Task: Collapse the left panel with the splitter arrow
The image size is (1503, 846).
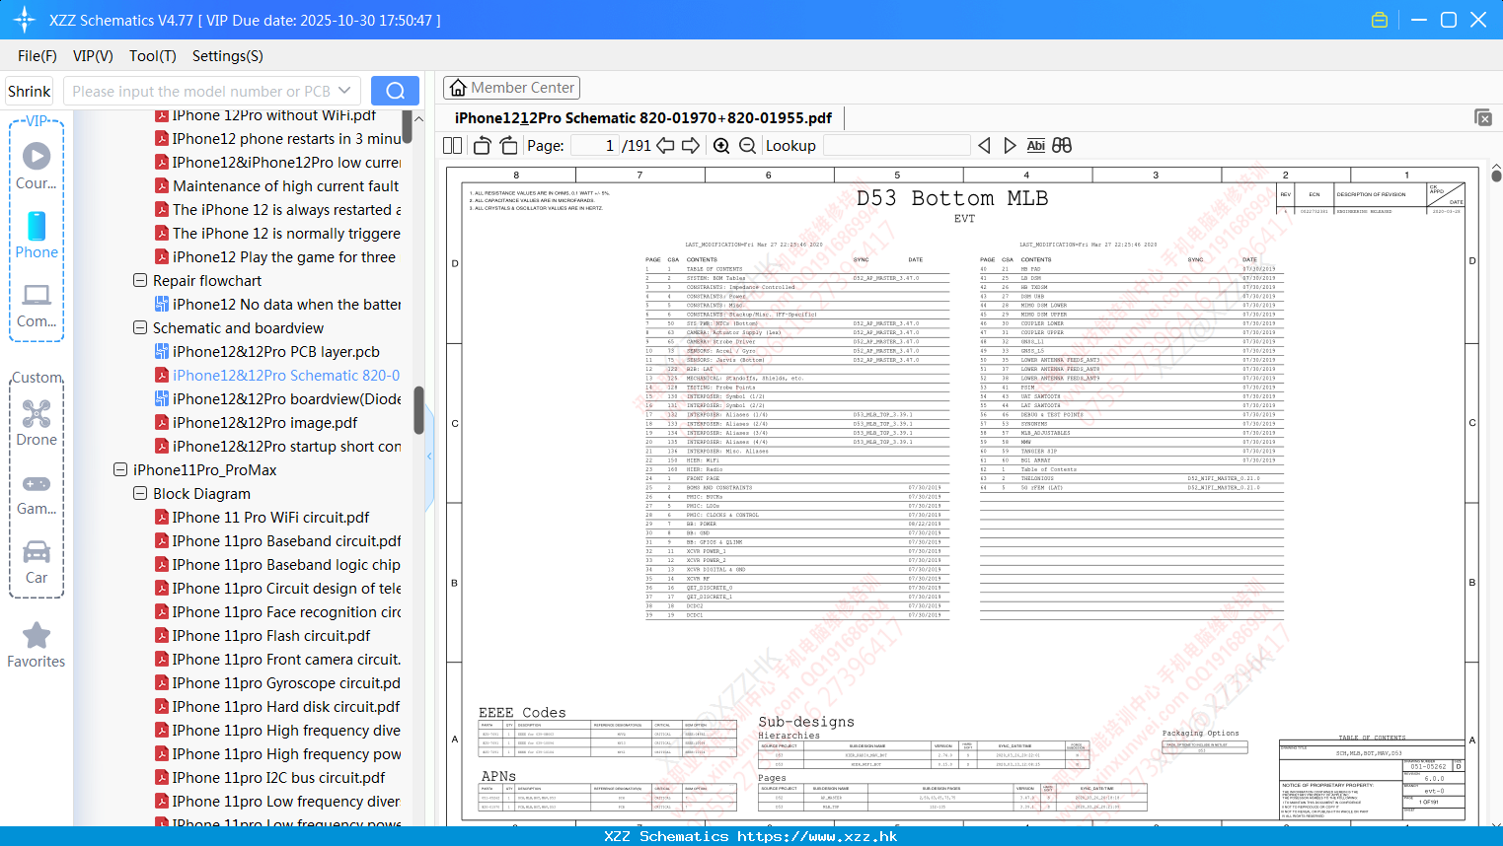Action: [x=429, y=456]
